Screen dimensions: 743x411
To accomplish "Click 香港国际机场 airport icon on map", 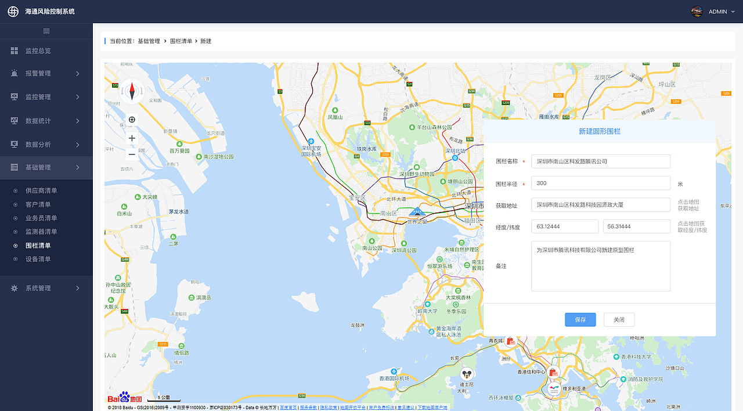I will pyautogui.click(x=395, y=371).
